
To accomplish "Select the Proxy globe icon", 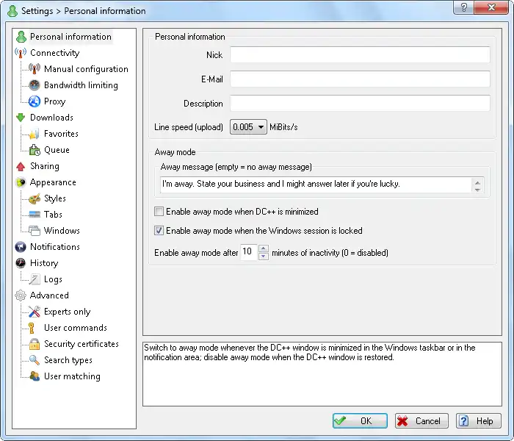I will [x=34, y=101].
